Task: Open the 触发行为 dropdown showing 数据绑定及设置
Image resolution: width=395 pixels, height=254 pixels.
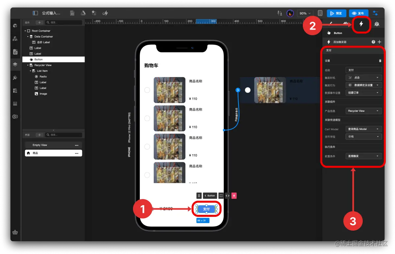Action: coord(364,85)
